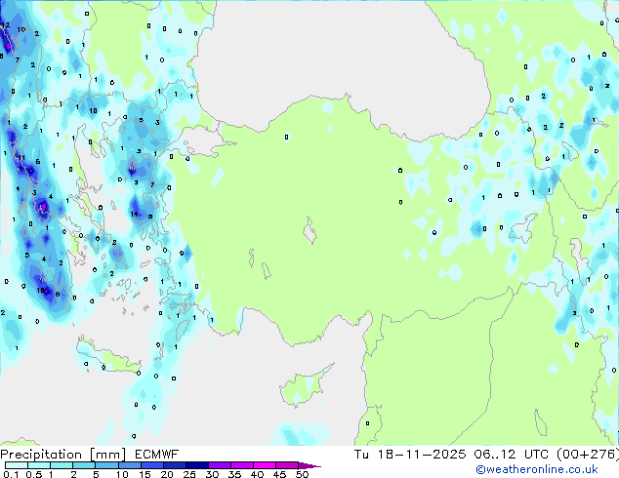
Task: Click the "06..12 UTC" time range
Action: click(x=512, y=455)
